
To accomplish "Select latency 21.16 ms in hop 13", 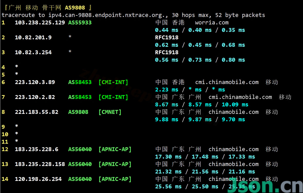I will [242, 172].
